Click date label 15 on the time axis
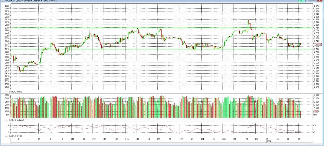 point(117,139)
